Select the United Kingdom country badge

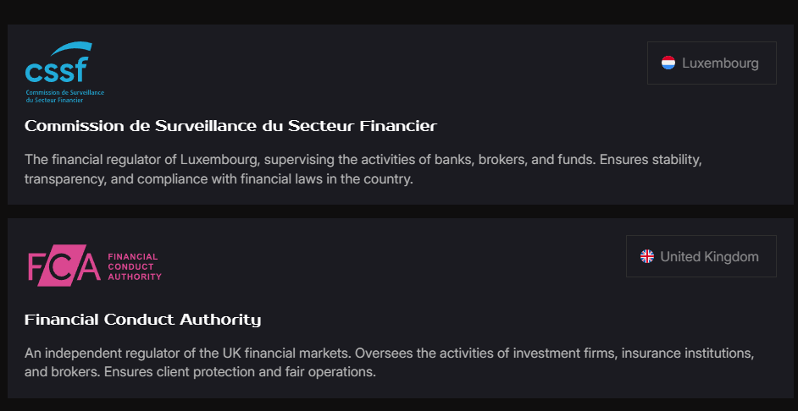701,256
